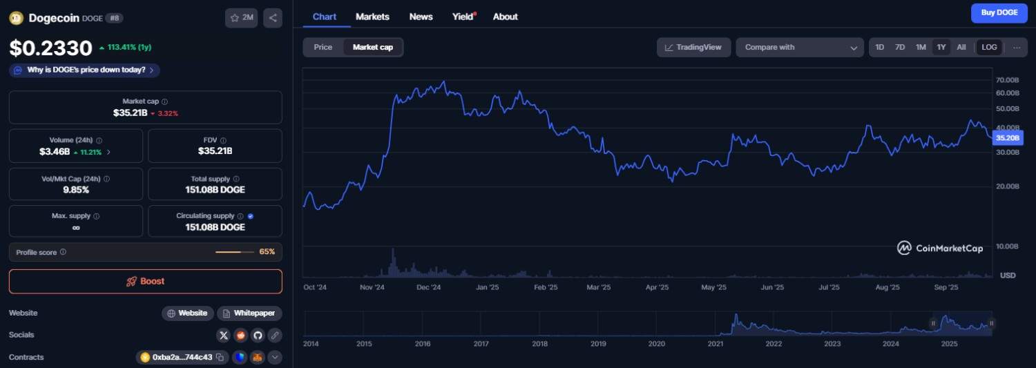
Task: Click the 113.41% (1y) change text
Action: (x=126, y=48)
